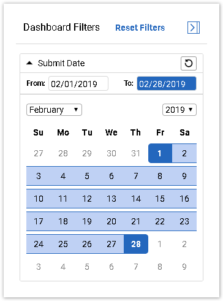Open the 2019 year dropdown
Screen dimensions: 223x301
pyautogui.click(x=180, y=110)
